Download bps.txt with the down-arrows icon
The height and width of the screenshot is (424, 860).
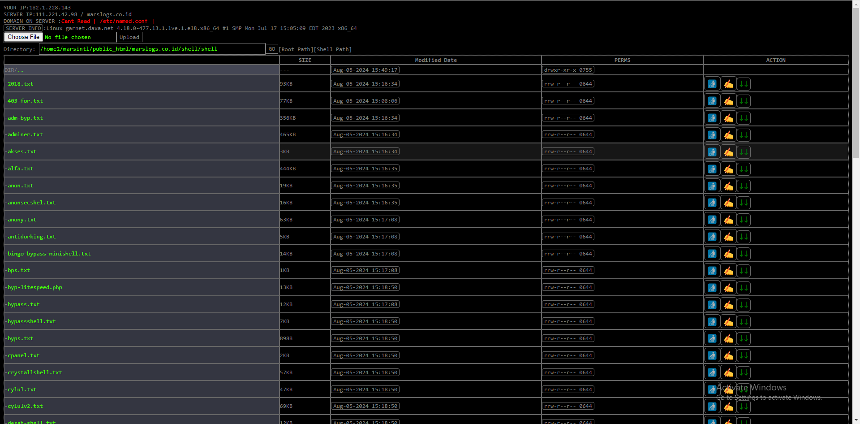(x=744, y=271)
